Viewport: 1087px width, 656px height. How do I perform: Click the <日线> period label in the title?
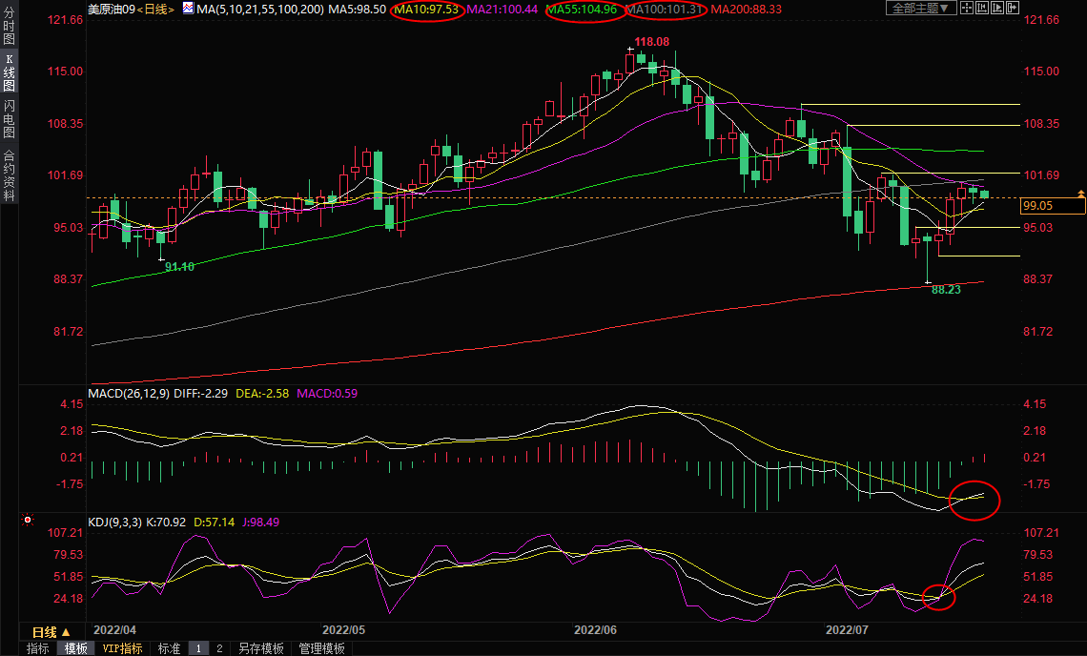[154, 9]
